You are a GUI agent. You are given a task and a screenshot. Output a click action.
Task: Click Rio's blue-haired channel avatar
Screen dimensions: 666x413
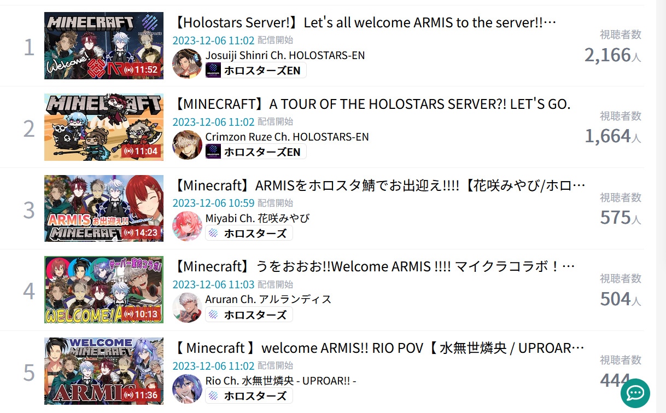point(187,389)
